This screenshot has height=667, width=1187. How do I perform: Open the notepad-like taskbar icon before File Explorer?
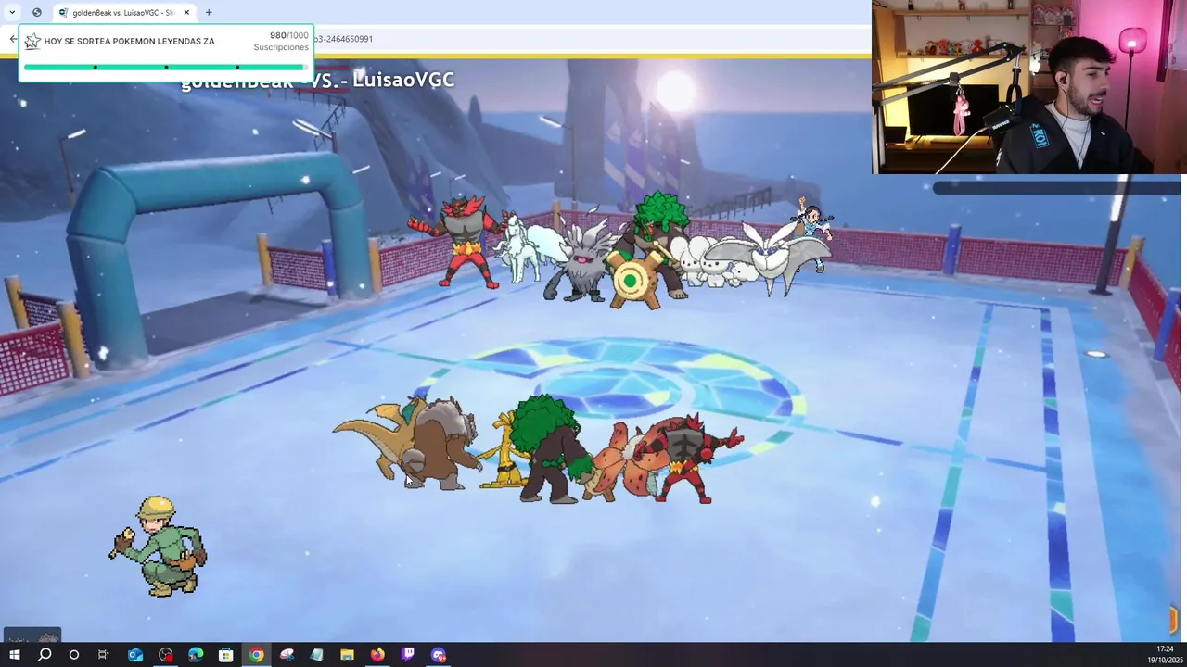(x=316, y=655)
